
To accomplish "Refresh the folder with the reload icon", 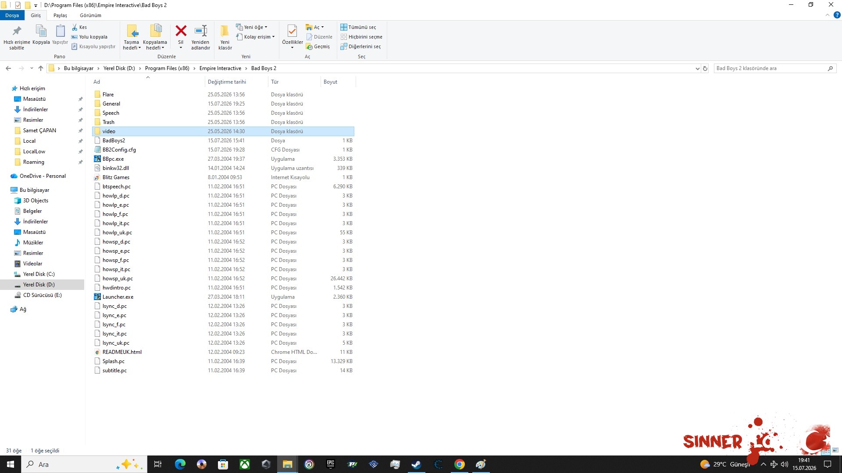I will tap(705, 68).
